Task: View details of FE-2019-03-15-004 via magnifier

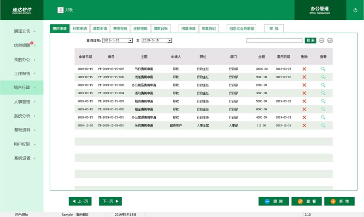Action: click(323, 93)
